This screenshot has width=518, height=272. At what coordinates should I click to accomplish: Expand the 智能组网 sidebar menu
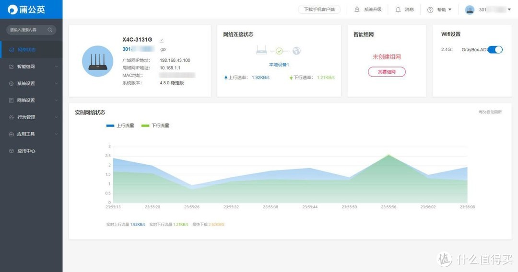(x=31, y=67)
